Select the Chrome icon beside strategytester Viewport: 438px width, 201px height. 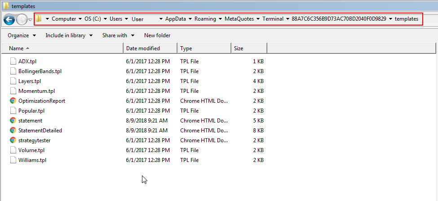click(x=13, y=140)
